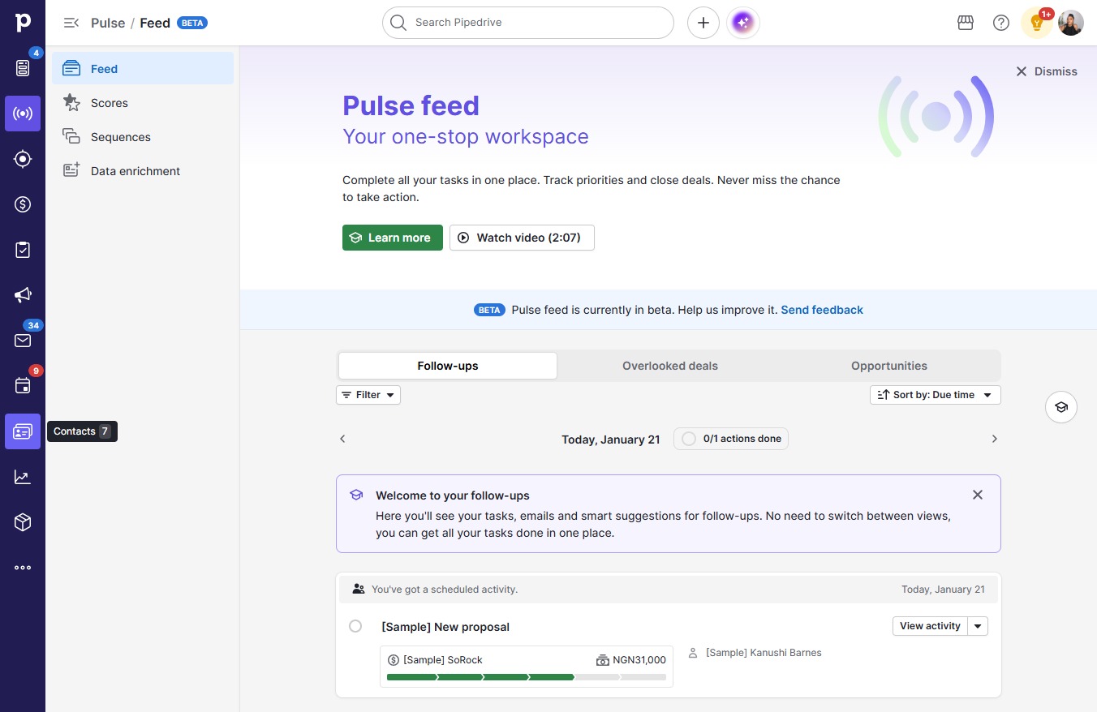This screenshot has width=1097, height=712.
Task: Click the Today, January 21 date heading
Action: coord(611,440)
